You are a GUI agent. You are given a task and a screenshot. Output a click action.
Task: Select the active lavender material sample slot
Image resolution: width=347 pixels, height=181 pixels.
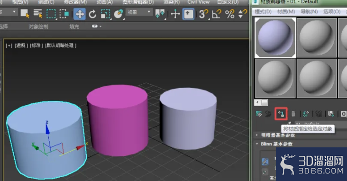pyautogui.click(x=275, y=38)
